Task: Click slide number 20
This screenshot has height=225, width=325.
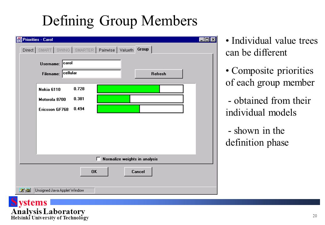Action: click(x=315, y=216)
